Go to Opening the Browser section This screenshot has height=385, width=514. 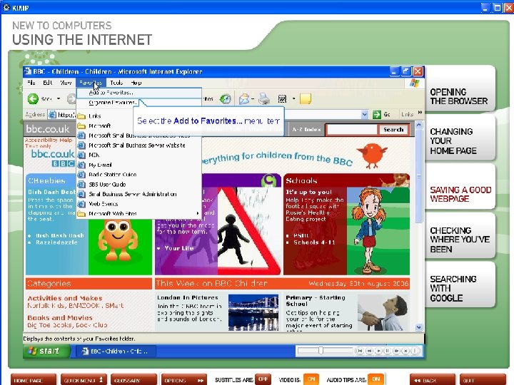[x=460, y=88]
